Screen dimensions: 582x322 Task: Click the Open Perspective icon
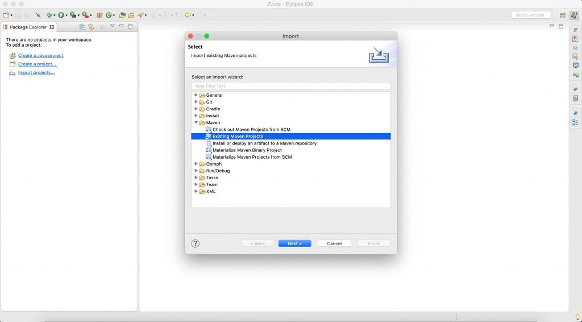point(563,15)
